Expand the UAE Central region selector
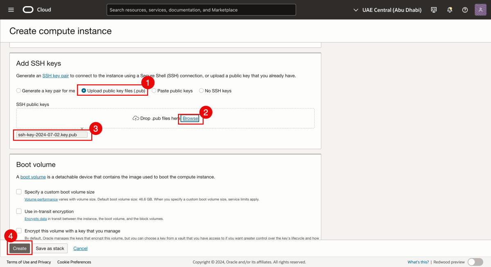The height and width of the screenshot is (267, 491). pyautogui.click(x=387, y=9)
